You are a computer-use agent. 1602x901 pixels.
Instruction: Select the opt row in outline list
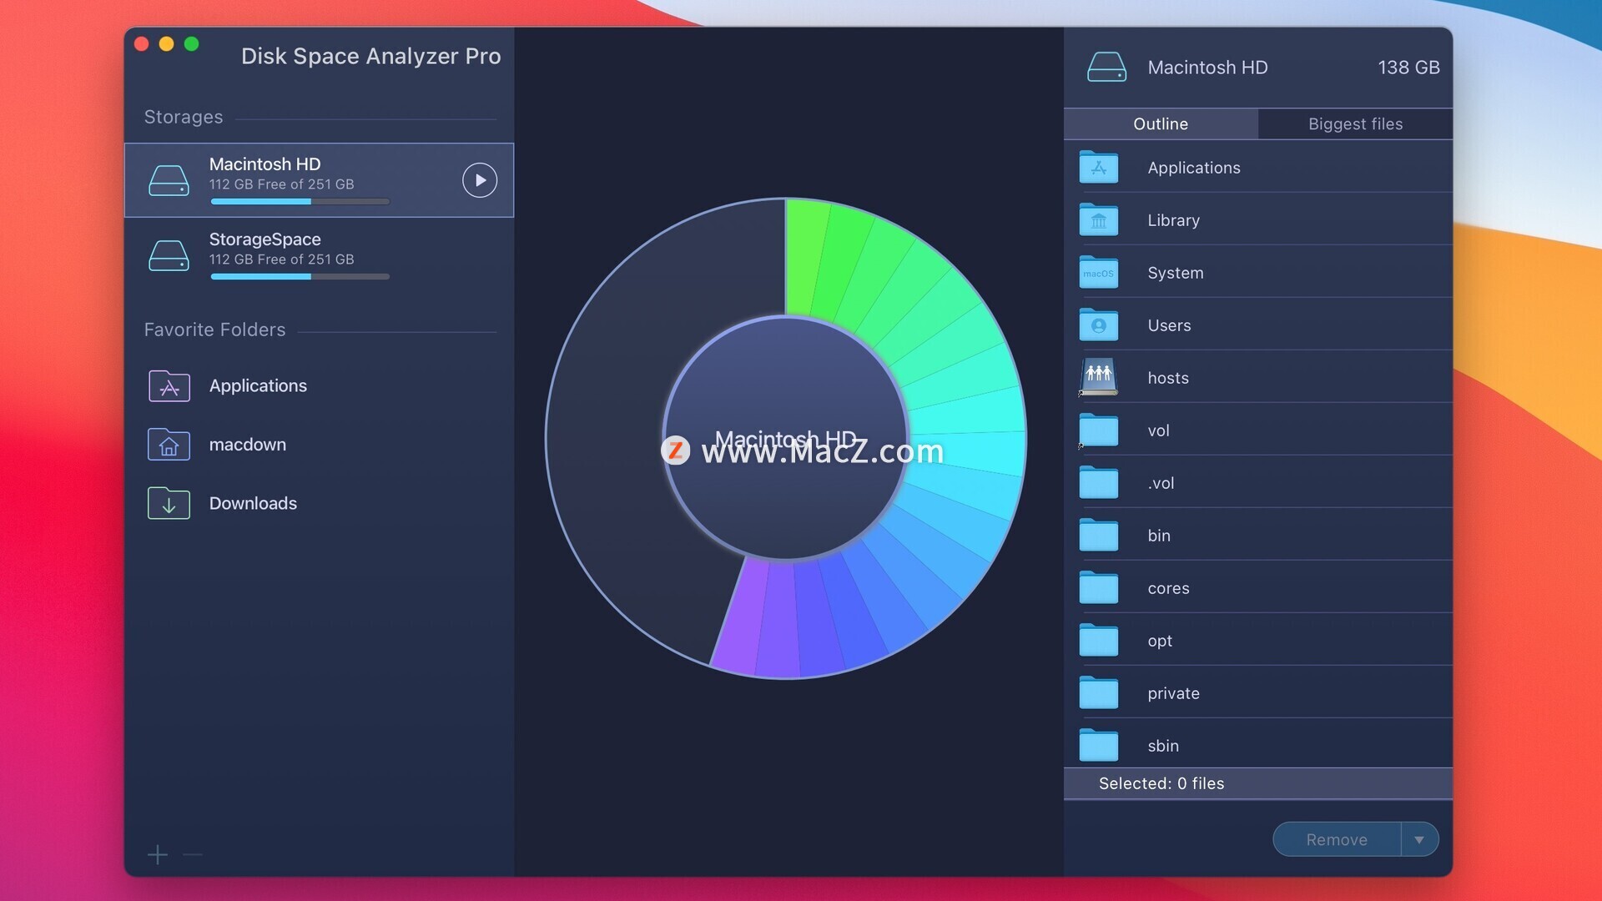(1258, 641)
